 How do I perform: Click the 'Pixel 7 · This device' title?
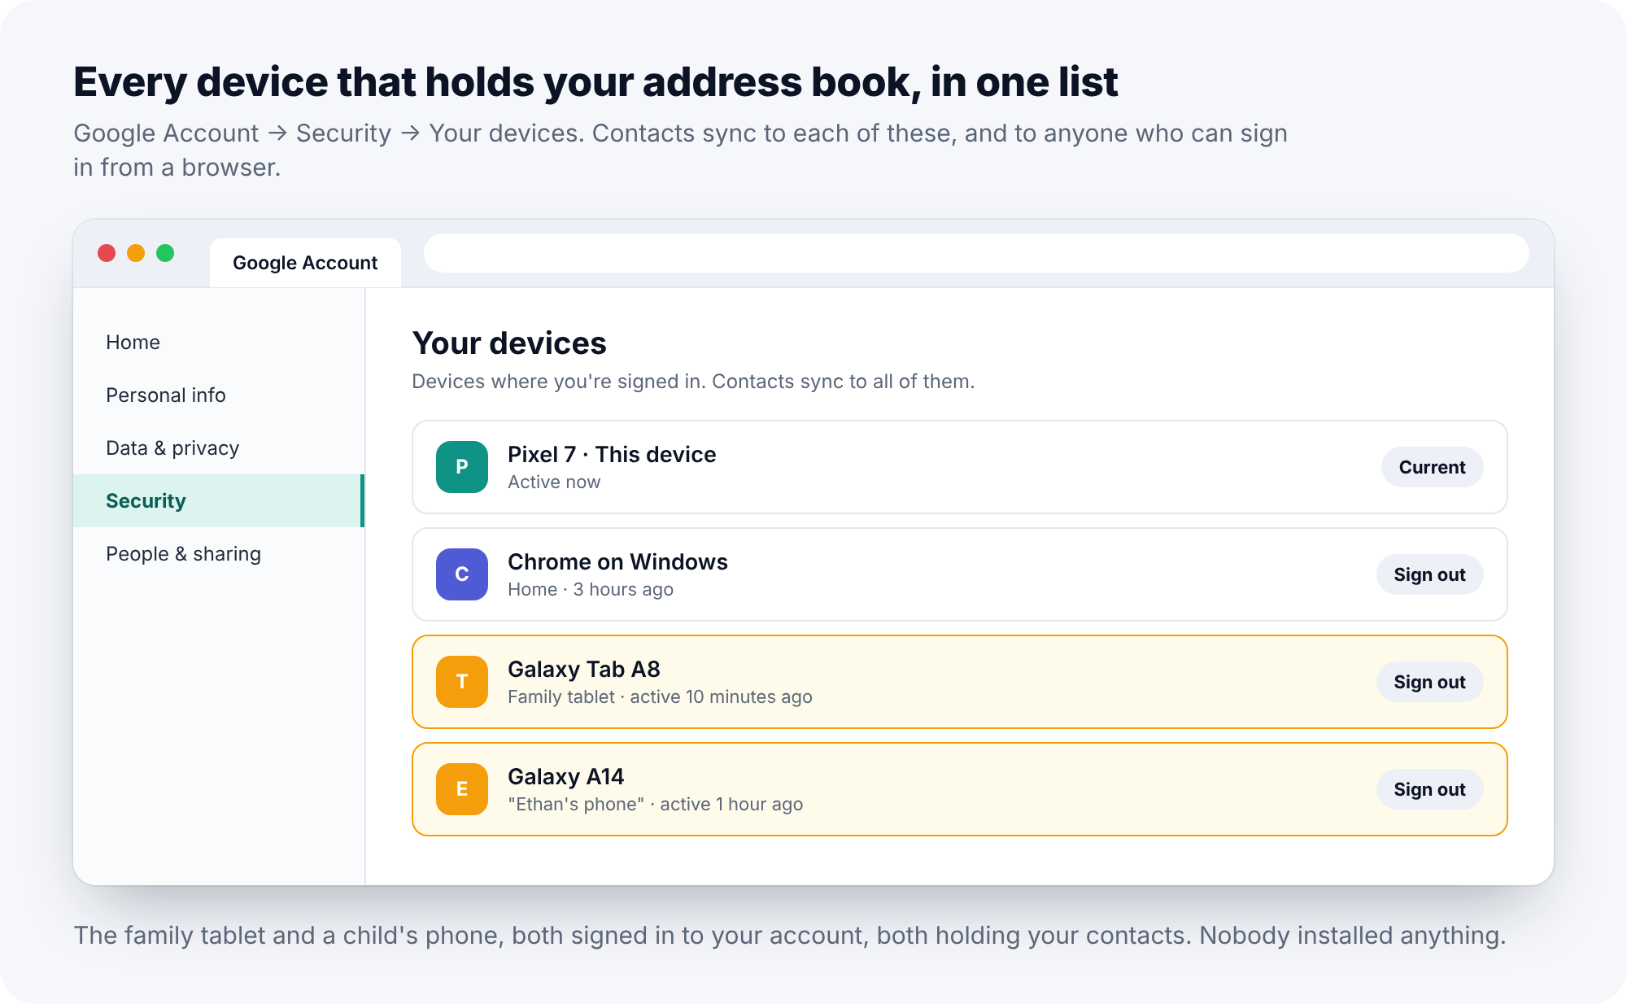pyautogui.click(x=612, y=455)
